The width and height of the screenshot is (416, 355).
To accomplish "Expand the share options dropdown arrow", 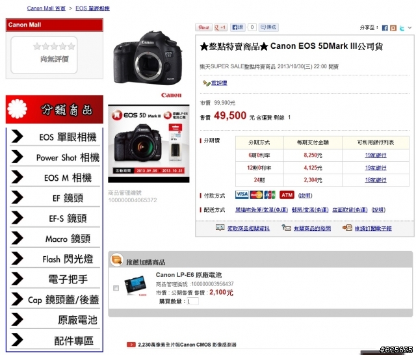I will coord(410,27).
